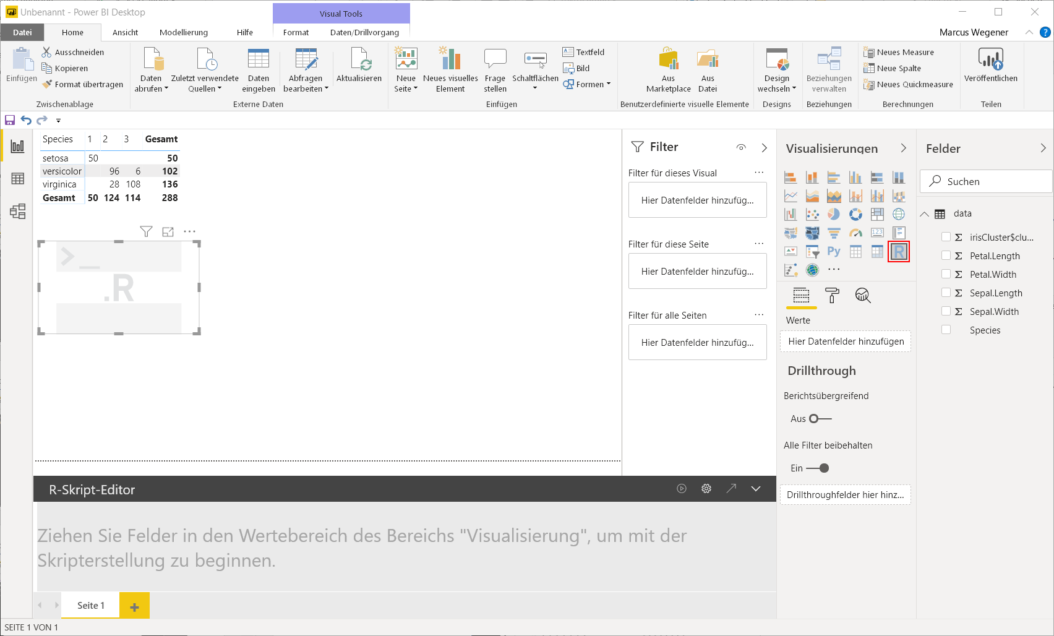Open R script options gear icon
The height and width of the screenshot is (636, 1054).
pyautogui.click(x=706, y=489)
